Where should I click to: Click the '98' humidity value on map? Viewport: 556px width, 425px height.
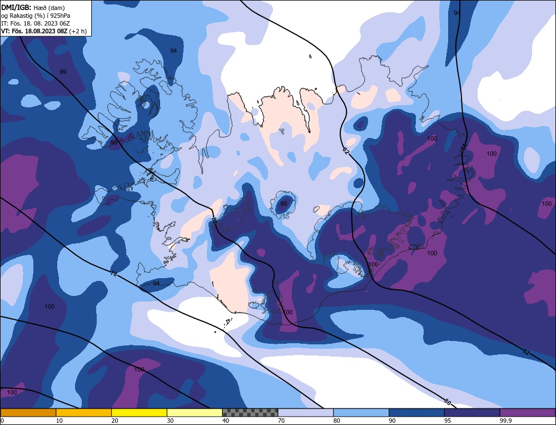point(114,142)
